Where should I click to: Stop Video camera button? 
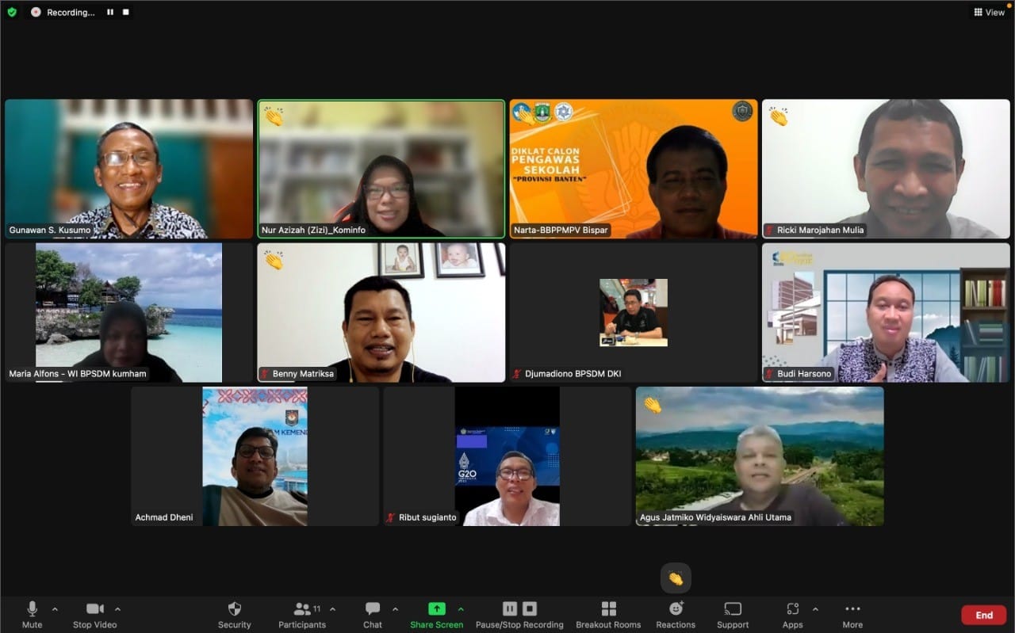click(x=95, y=615)
